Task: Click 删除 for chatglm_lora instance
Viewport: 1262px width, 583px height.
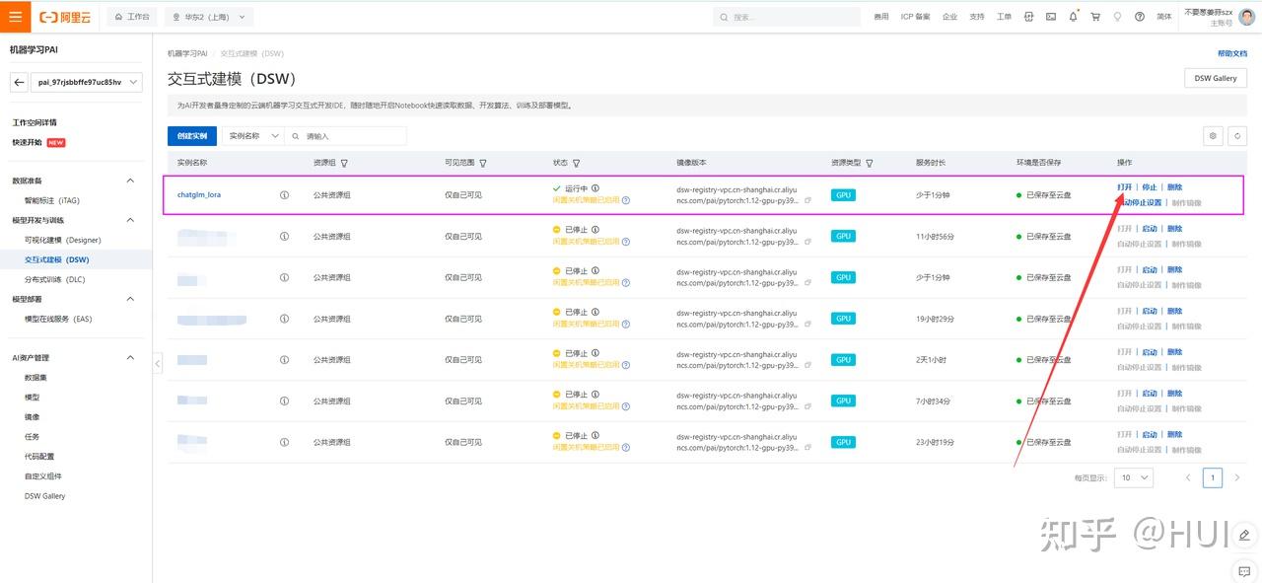Action: point(1174,187)
